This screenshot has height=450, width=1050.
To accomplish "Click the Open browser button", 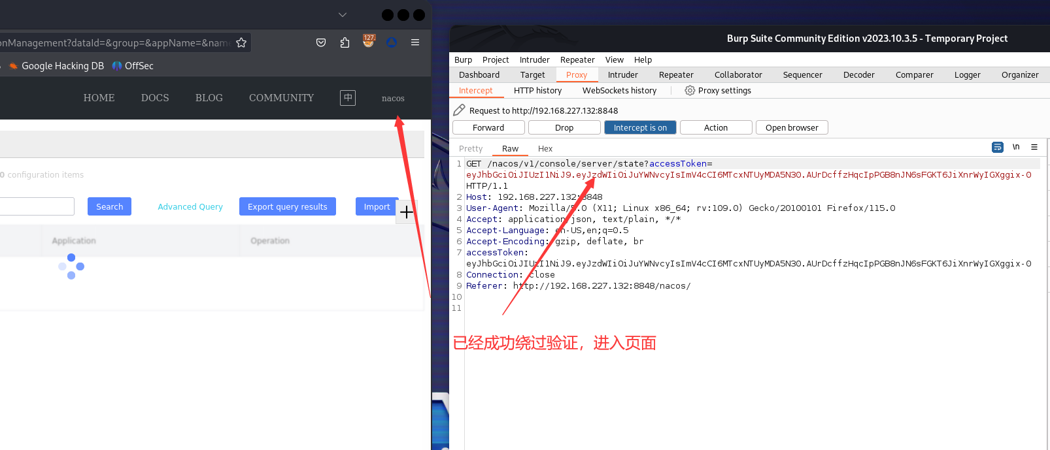I will pyautogui.click(x=792, y=127).
